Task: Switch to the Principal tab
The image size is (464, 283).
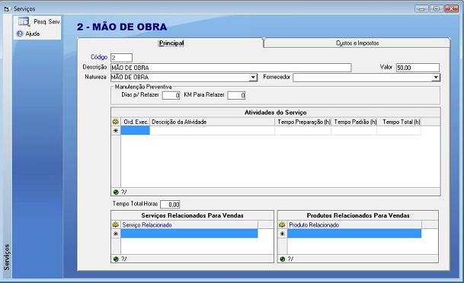Action: (x=171, y=43)
